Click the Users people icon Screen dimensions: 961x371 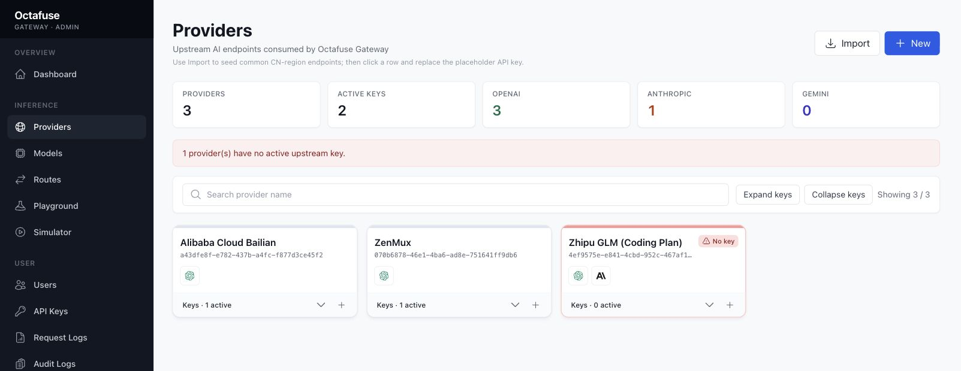20,285
